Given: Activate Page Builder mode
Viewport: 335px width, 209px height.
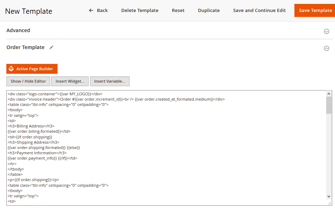Looking at the screenshot, I should pyautogui.click(x=32, y=69).
